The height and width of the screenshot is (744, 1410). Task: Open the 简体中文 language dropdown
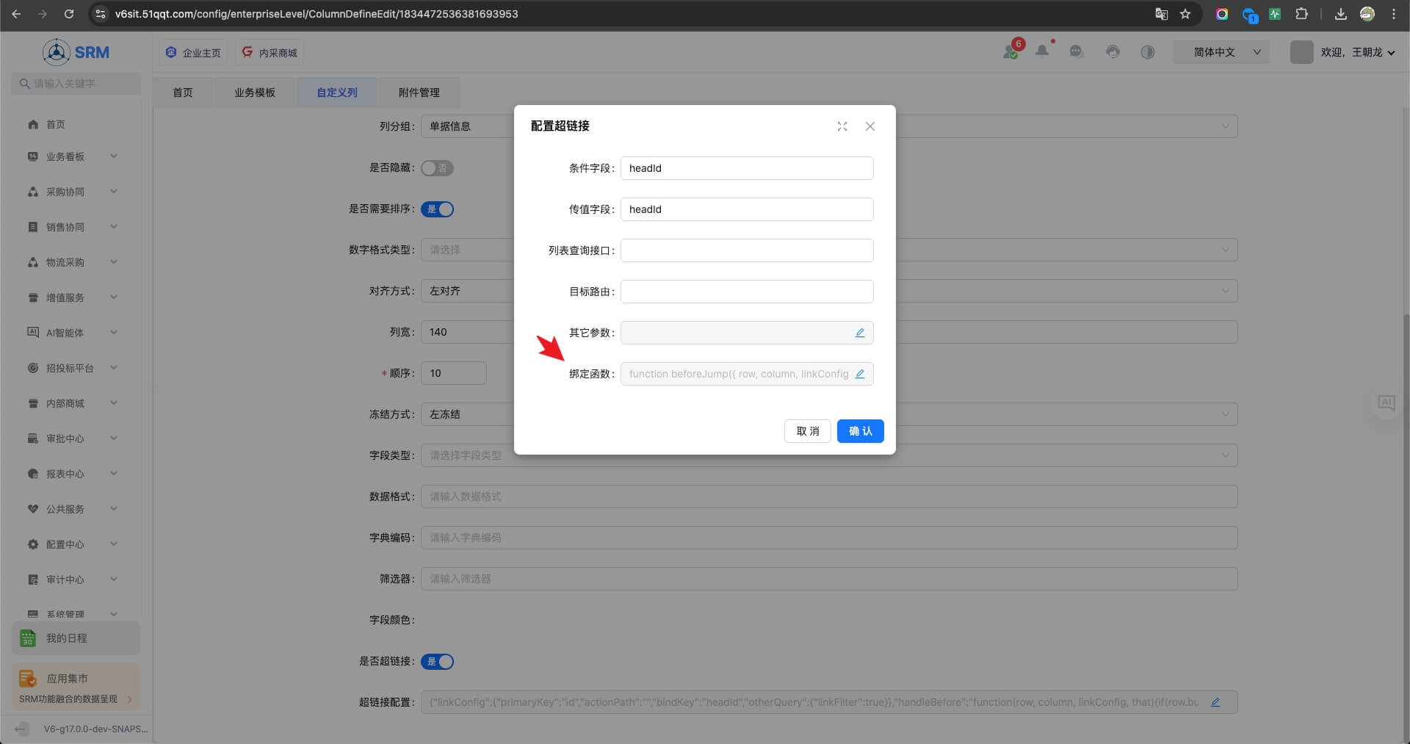tap(1221, 52)
